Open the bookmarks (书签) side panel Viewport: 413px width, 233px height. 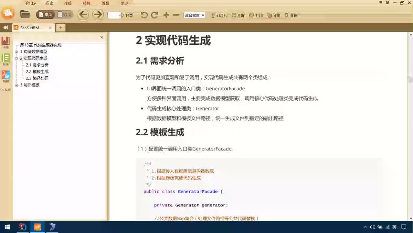(x=5, y=42)
